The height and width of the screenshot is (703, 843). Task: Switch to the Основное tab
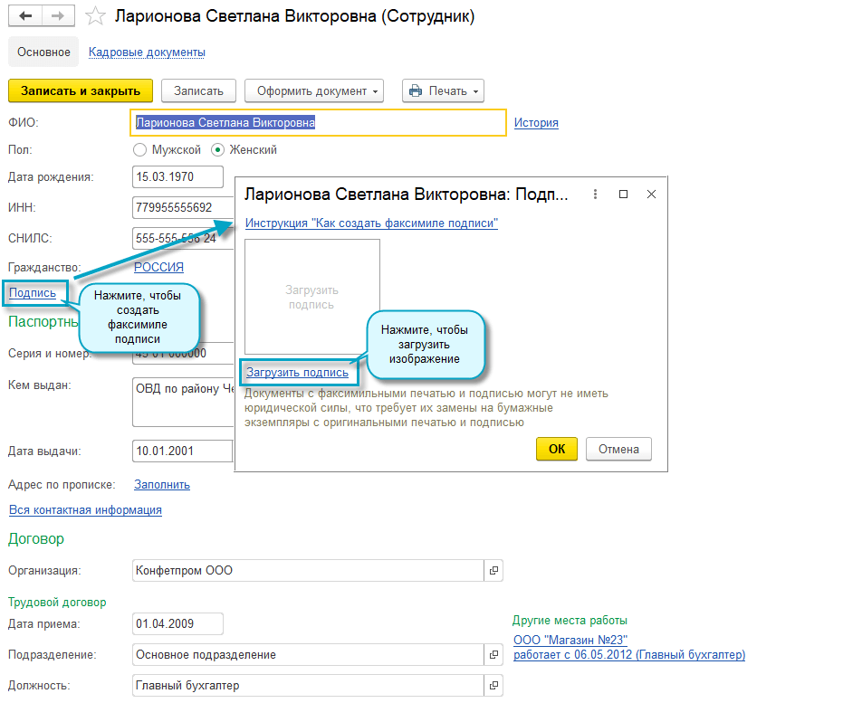43,52
